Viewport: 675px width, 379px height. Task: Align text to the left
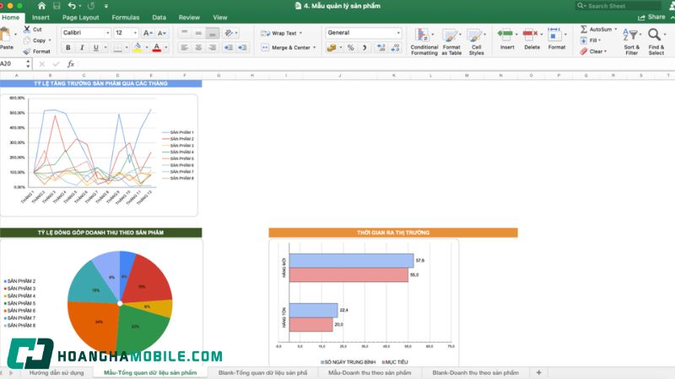184,48
